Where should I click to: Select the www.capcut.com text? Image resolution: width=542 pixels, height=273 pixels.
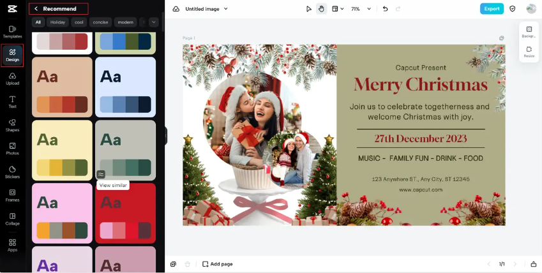(x=421, y=189)
